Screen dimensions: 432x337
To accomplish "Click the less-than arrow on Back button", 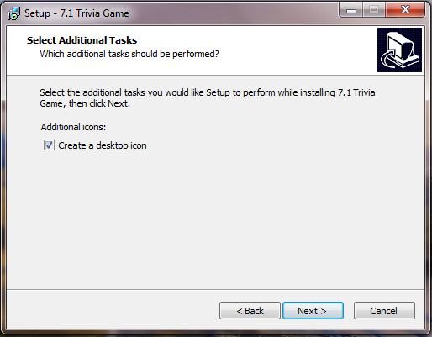I will pos(239,311).
